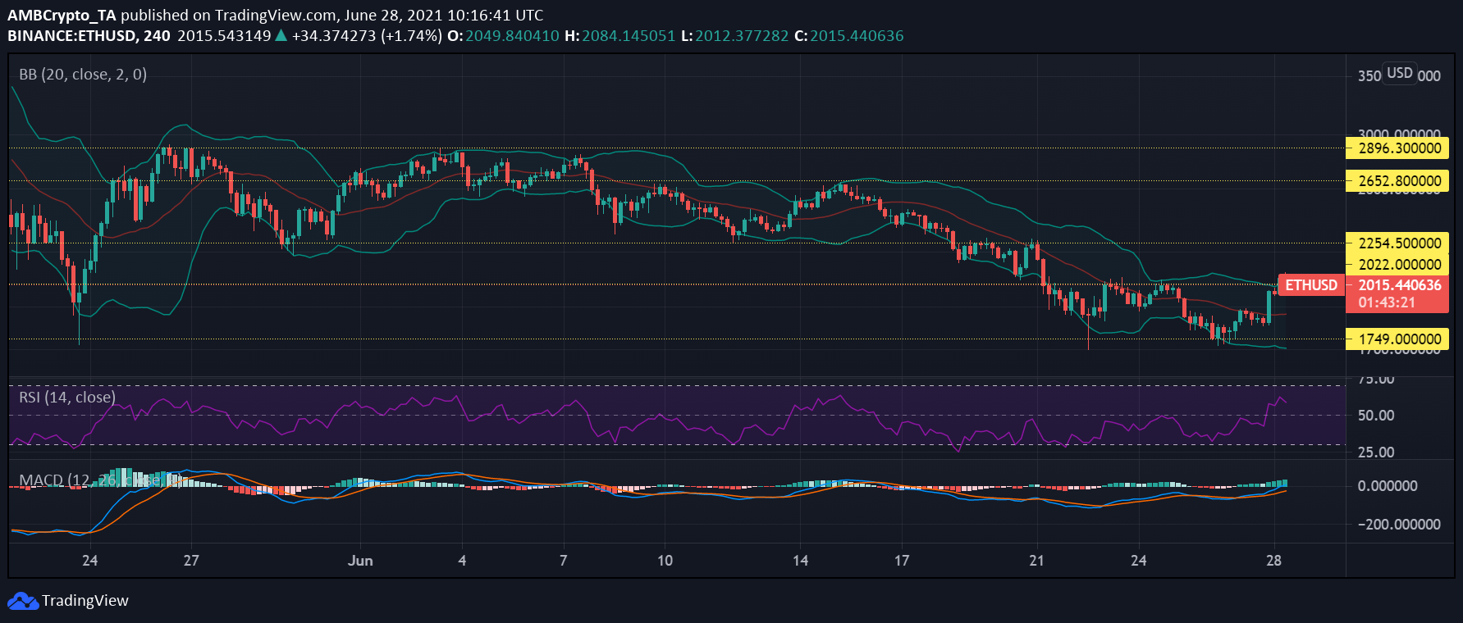Click the 2254.500000 price level label

[1398, 243]
